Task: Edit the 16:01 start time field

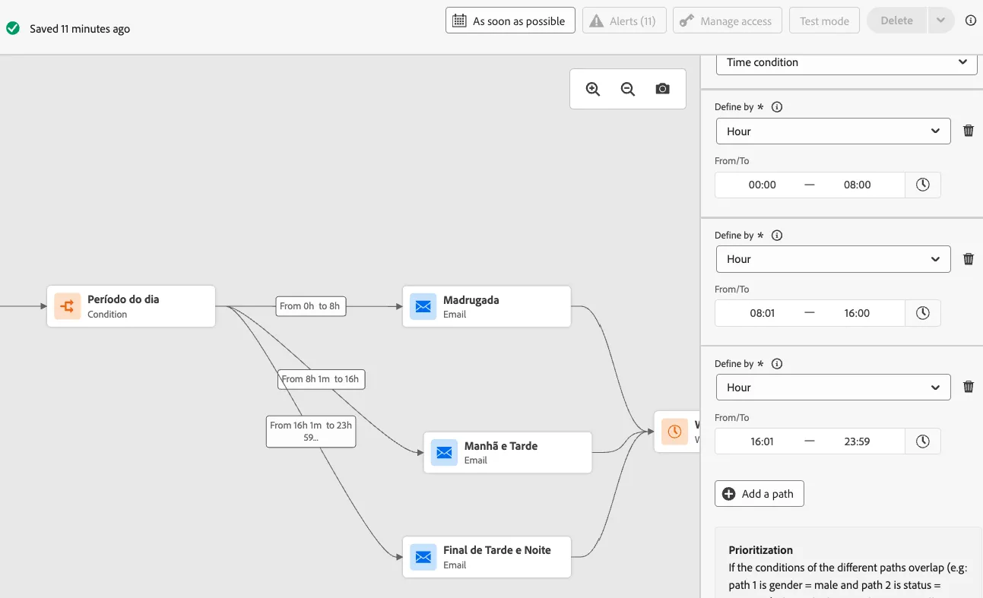Action: tap(763, 441)
